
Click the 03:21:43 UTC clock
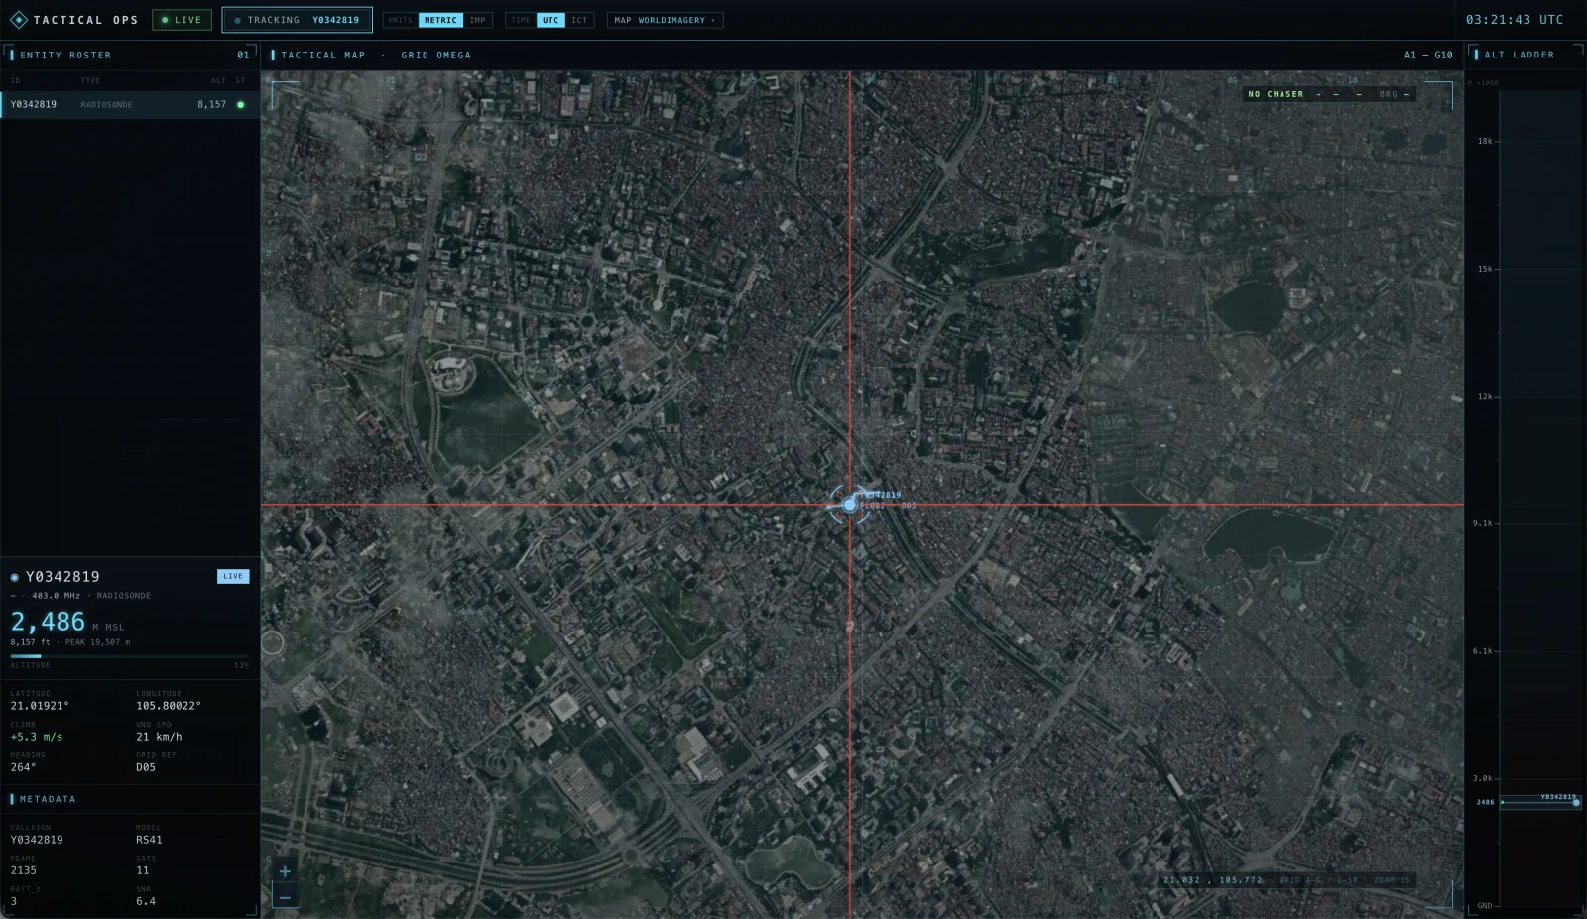click(1515, 20)
